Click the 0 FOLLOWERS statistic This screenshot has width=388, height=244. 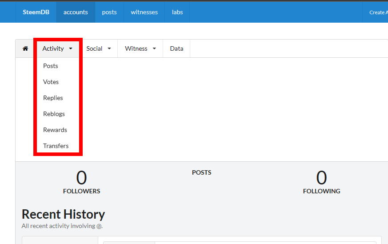82,182
